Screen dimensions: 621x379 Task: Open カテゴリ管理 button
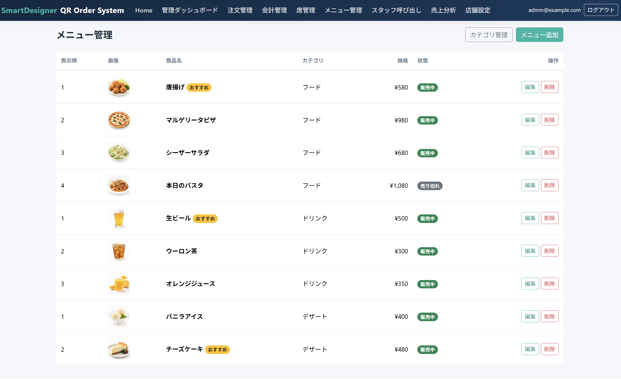coord(489,35)
